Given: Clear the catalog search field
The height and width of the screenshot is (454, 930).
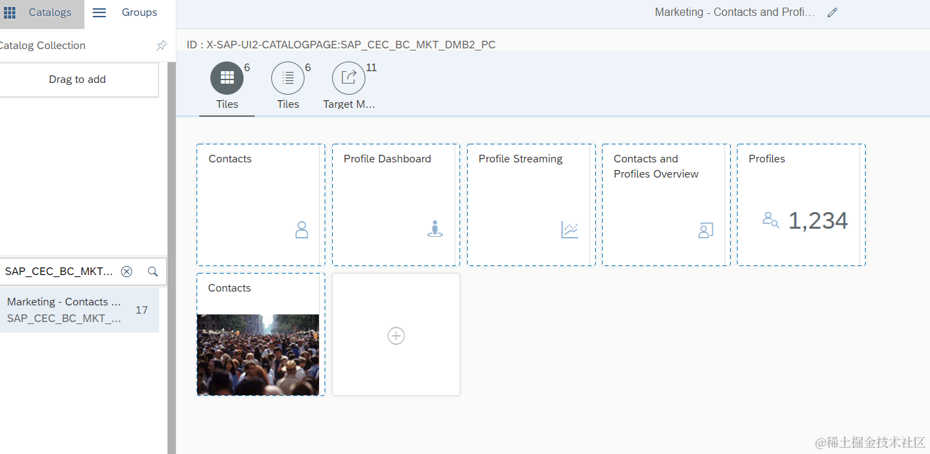Looking at the screenshot, I should pos(127,272).
